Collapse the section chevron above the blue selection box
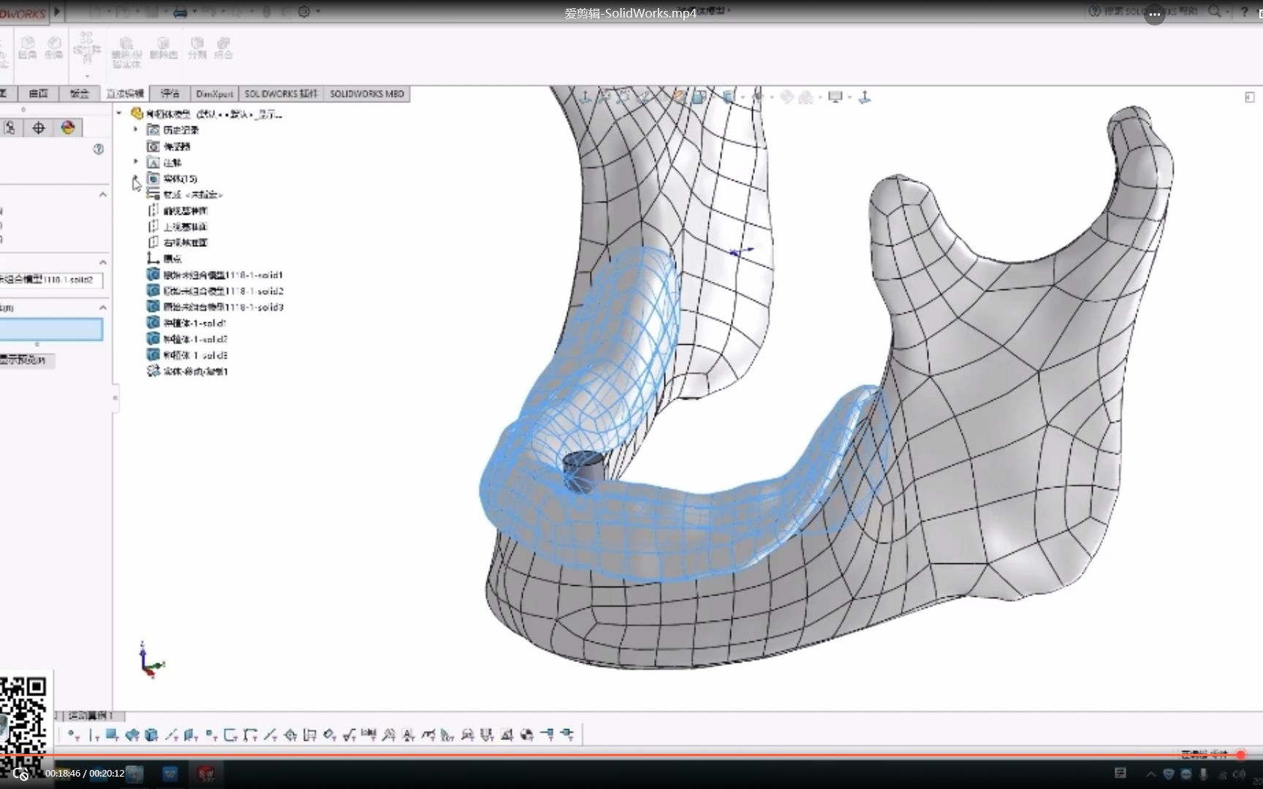This screenshot has height=789, width=1263. click(103, 308)
